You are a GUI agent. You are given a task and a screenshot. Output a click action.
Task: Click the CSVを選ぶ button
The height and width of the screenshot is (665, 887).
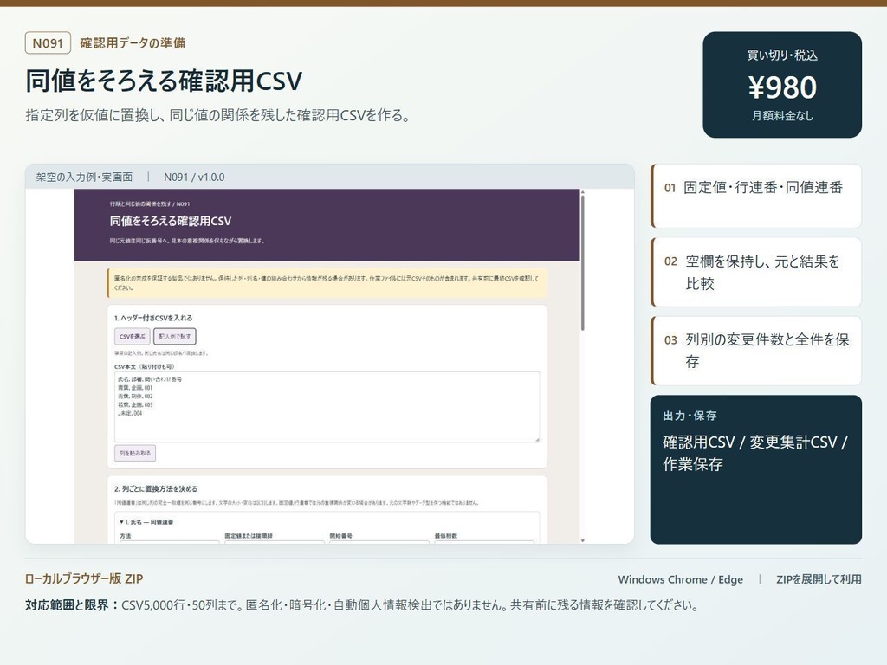point(133,337)
